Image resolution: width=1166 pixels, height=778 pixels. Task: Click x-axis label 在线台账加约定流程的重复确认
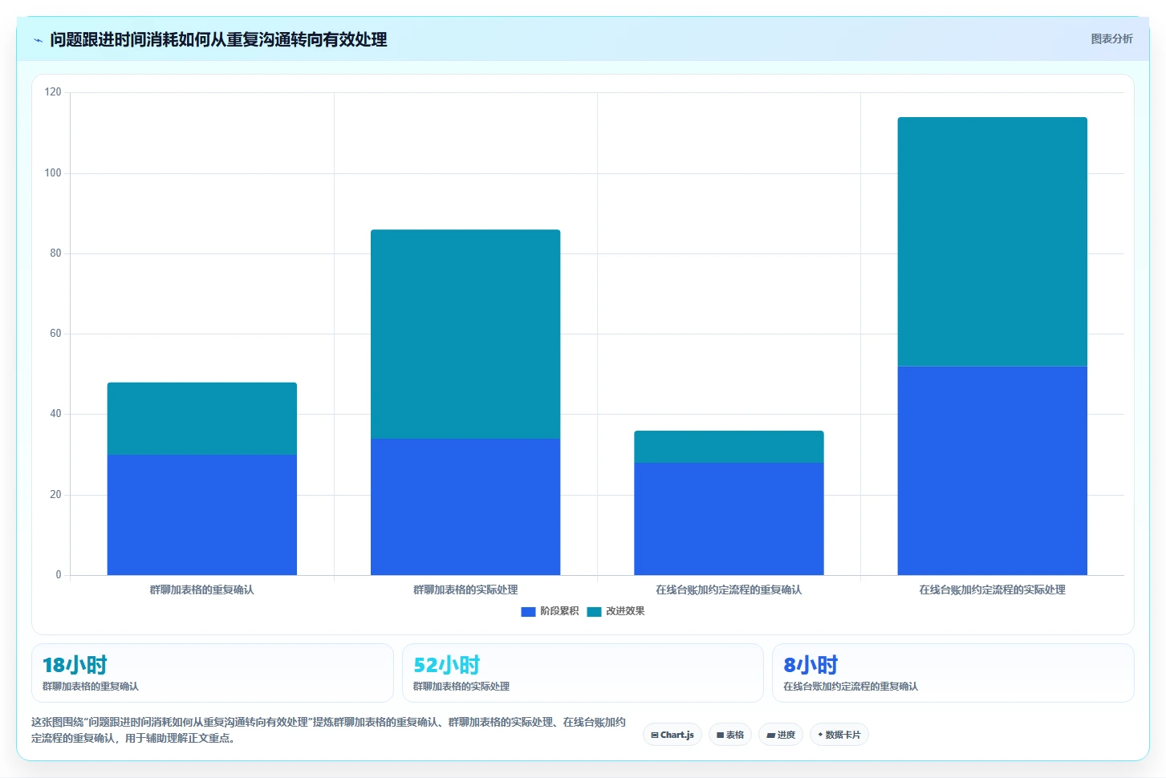pyautogui.click(x=729, y=590)
